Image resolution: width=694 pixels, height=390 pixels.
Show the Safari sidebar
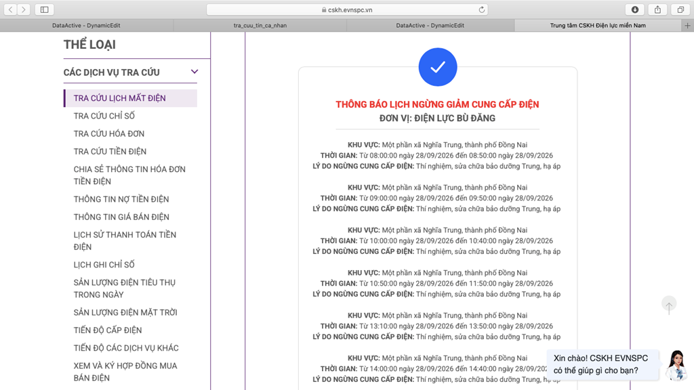tap(44, 9)
